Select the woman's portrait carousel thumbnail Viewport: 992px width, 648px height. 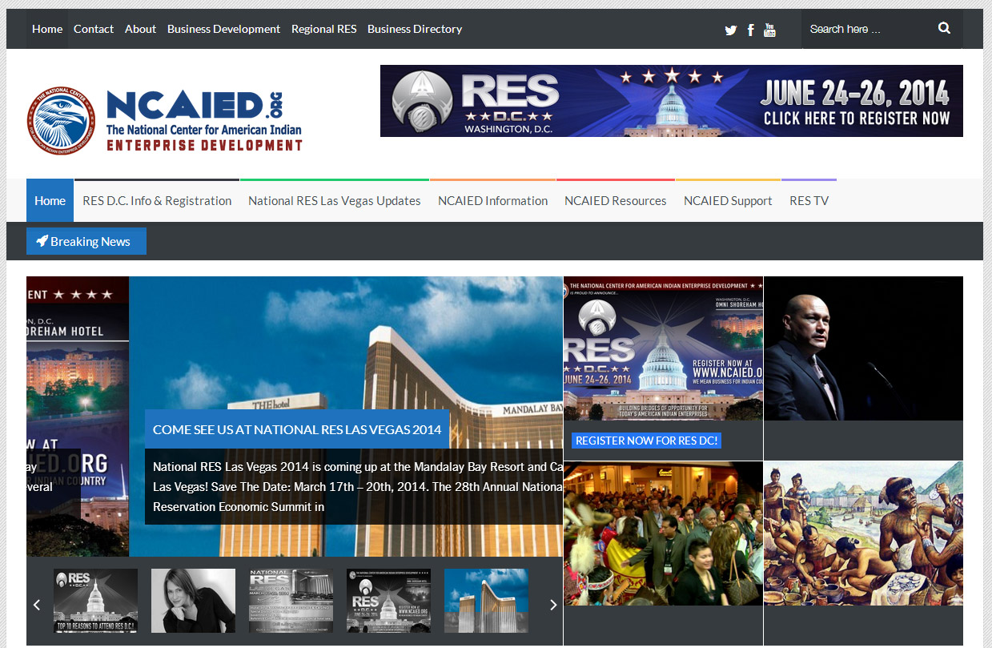click(193, 601)
